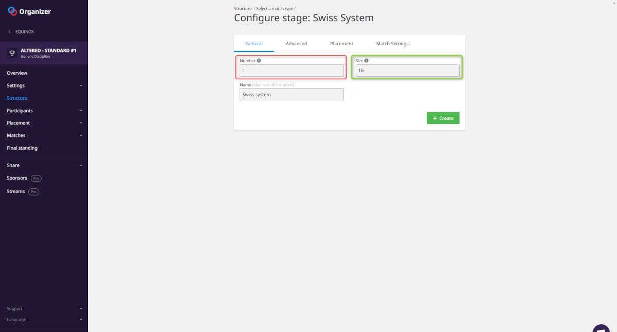Image resolution: width=617 pixels, height=332 pixels.
Task: Click the trophy icon for Altered Standard #1
Action: (12, 53)
